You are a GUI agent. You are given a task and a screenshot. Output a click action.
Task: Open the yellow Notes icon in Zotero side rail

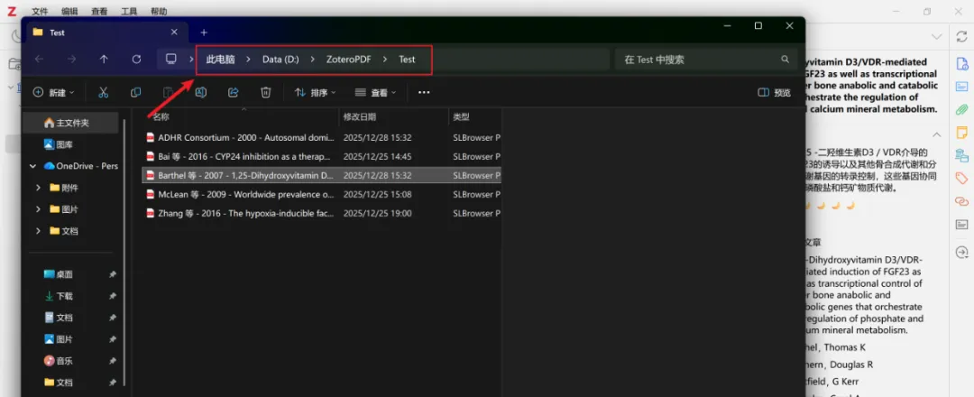[x=961, y=133]
